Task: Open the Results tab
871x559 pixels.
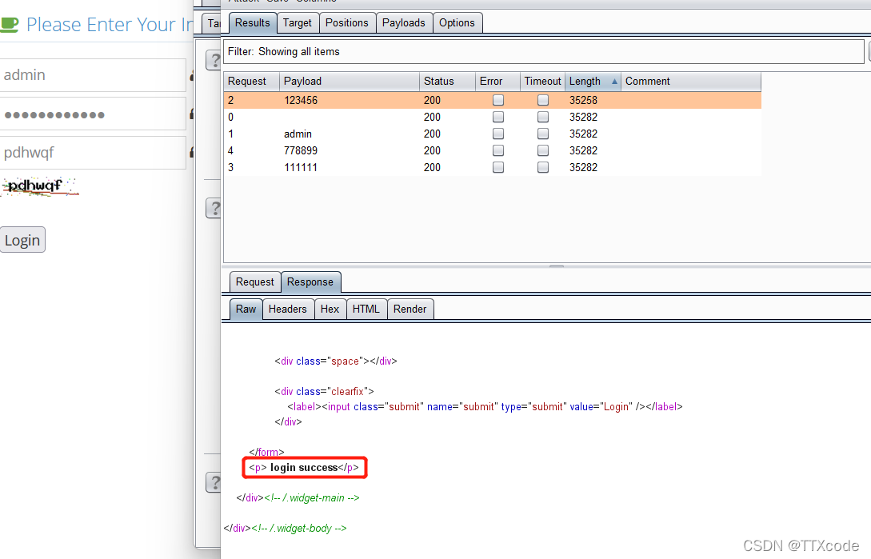Action: 252,22
